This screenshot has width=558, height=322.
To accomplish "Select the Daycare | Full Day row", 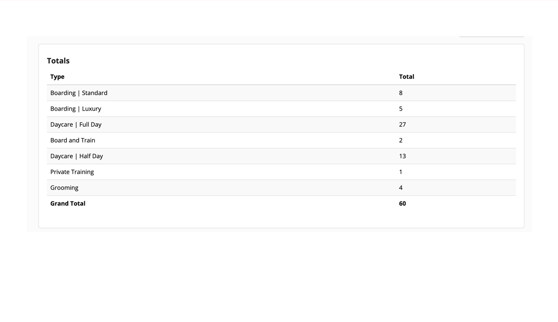I will 76,124.
